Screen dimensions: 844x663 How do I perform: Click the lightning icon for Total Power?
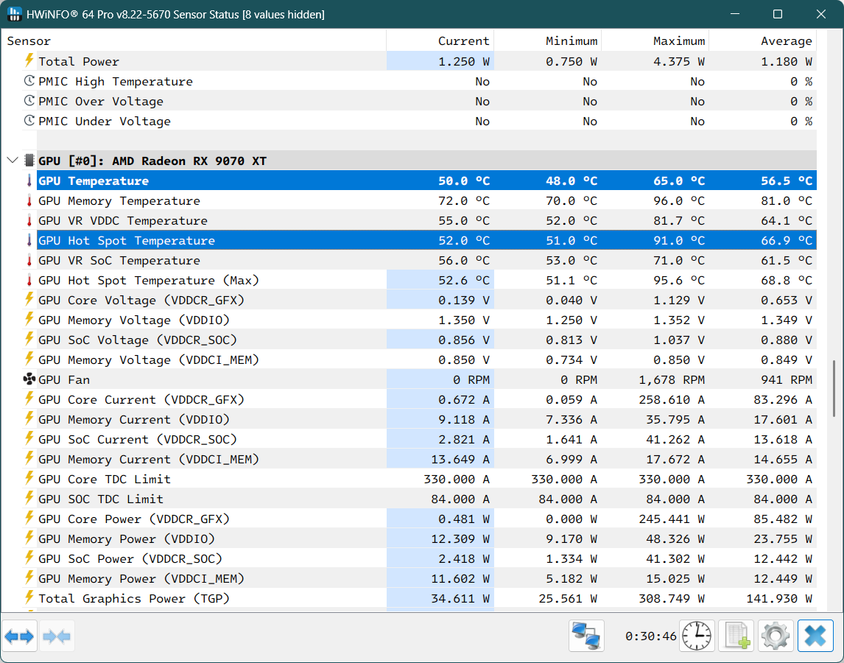pyautogui.click(x=29, y=61)
